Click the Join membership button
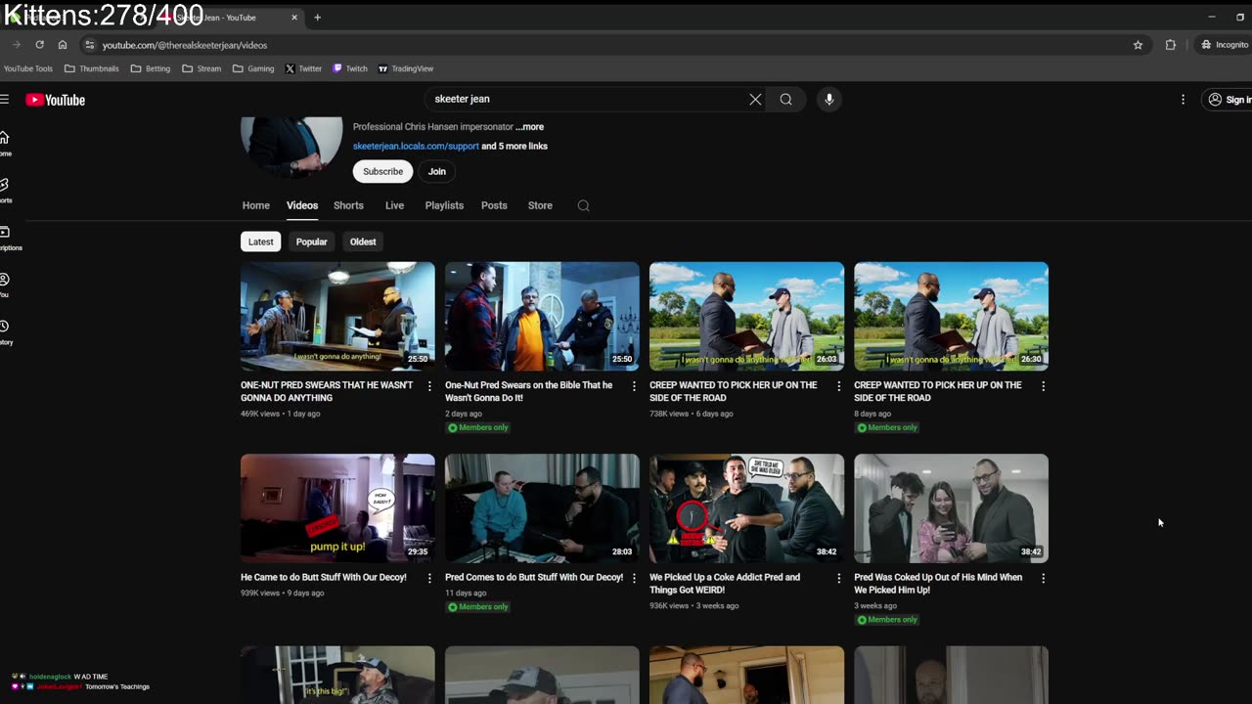Viewport: 1252px width, 704px height. pos(437,171)
